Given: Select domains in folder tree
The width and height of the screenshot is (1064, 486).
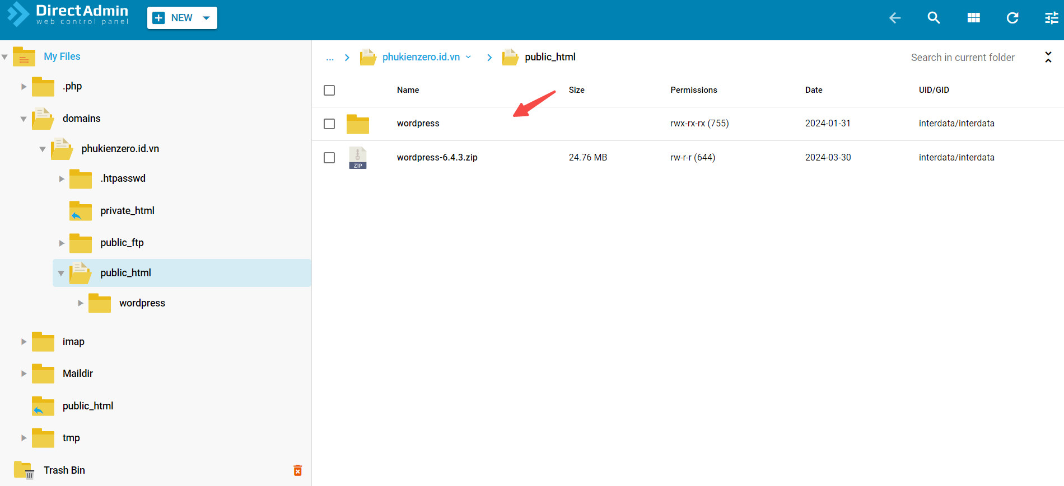Looking at the screenshot, I should (82, 119).
